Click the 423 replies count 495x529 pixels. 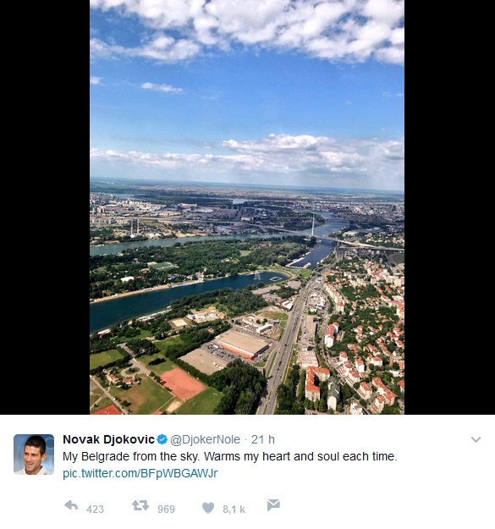95,509
